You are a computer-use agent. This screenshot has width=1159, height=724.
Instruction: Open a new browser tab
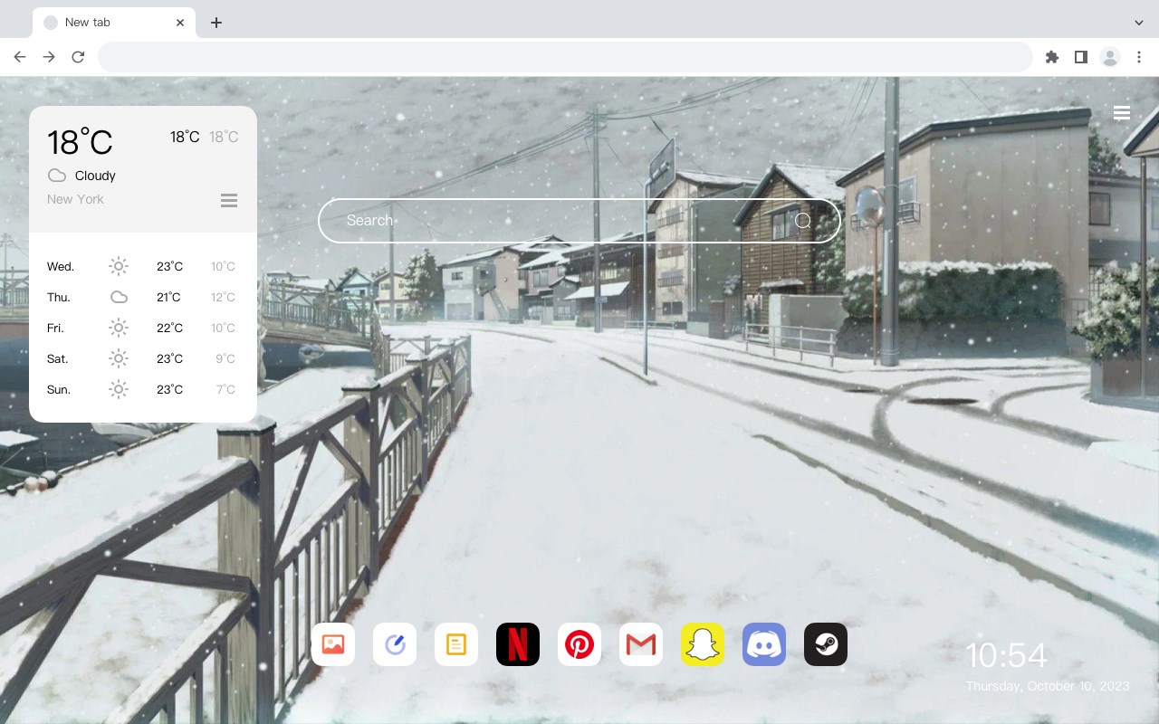tap(216, 23)
